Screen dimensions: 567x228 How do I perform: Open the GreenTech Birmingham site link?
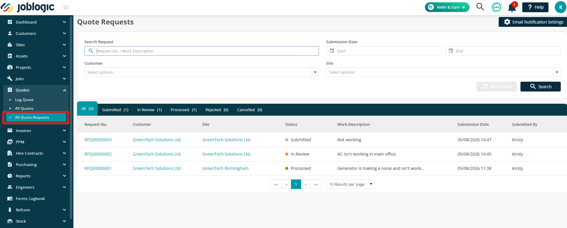tap(225, 168)
